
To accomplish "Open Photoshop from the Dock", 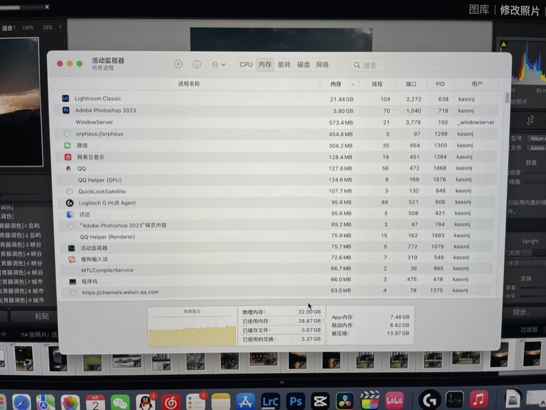I will [x=296, y=400].
